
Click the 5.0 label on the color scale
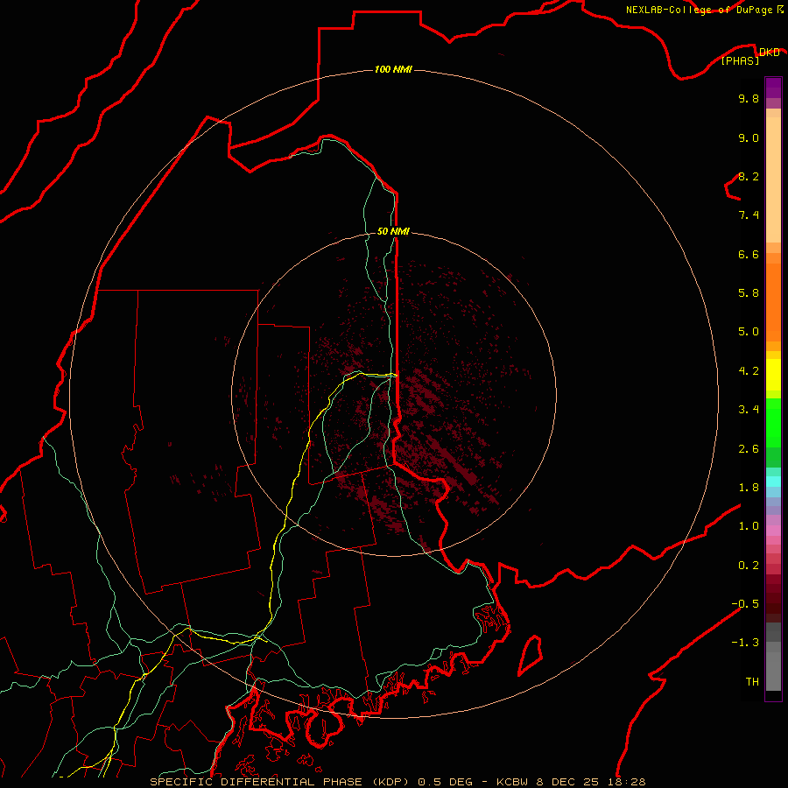[749, 332]
